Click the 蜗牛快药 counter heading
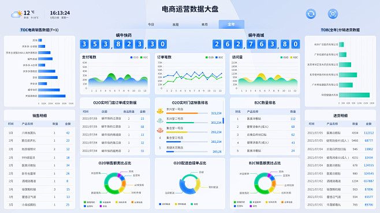 click(124, 35)
